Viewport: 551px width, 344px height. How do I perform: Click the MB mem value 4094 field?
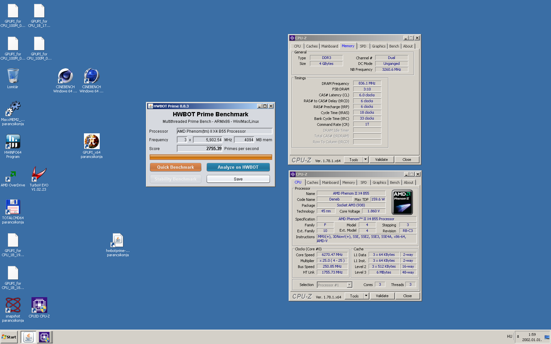pos(244,140)
